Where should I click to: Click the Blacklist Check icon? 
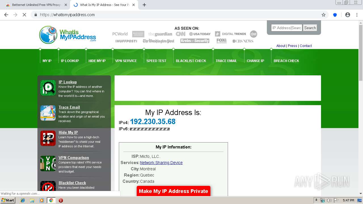(x=48, y=186)
